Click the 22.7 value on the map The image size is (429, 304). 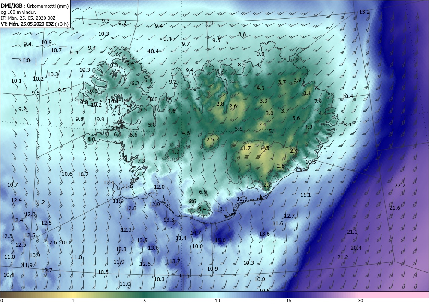(400, 185)
